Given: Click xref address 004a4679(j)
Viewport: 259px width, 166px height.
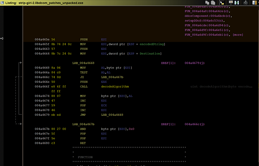Looking at the screenshot, I should point(195,63).
